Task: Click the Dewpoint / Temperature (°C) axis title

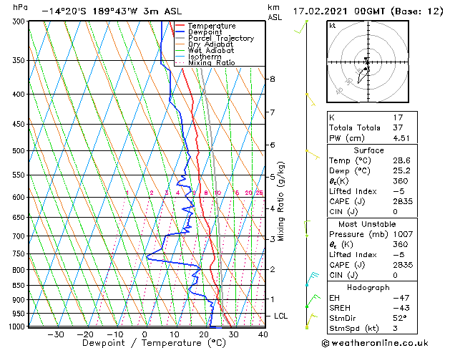Action: coord(154,343)
